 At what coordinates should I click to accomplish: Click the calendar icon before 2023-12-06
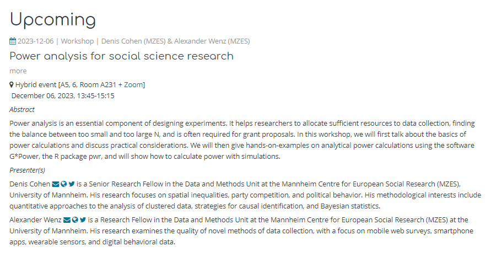point(13,41)
